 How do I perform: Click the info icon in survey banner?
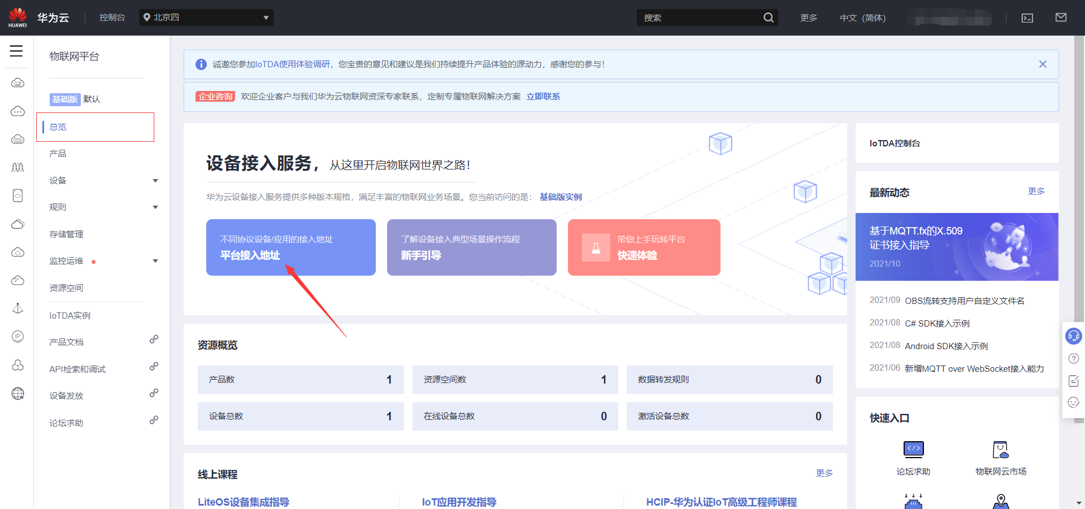(x=201, y=64)
